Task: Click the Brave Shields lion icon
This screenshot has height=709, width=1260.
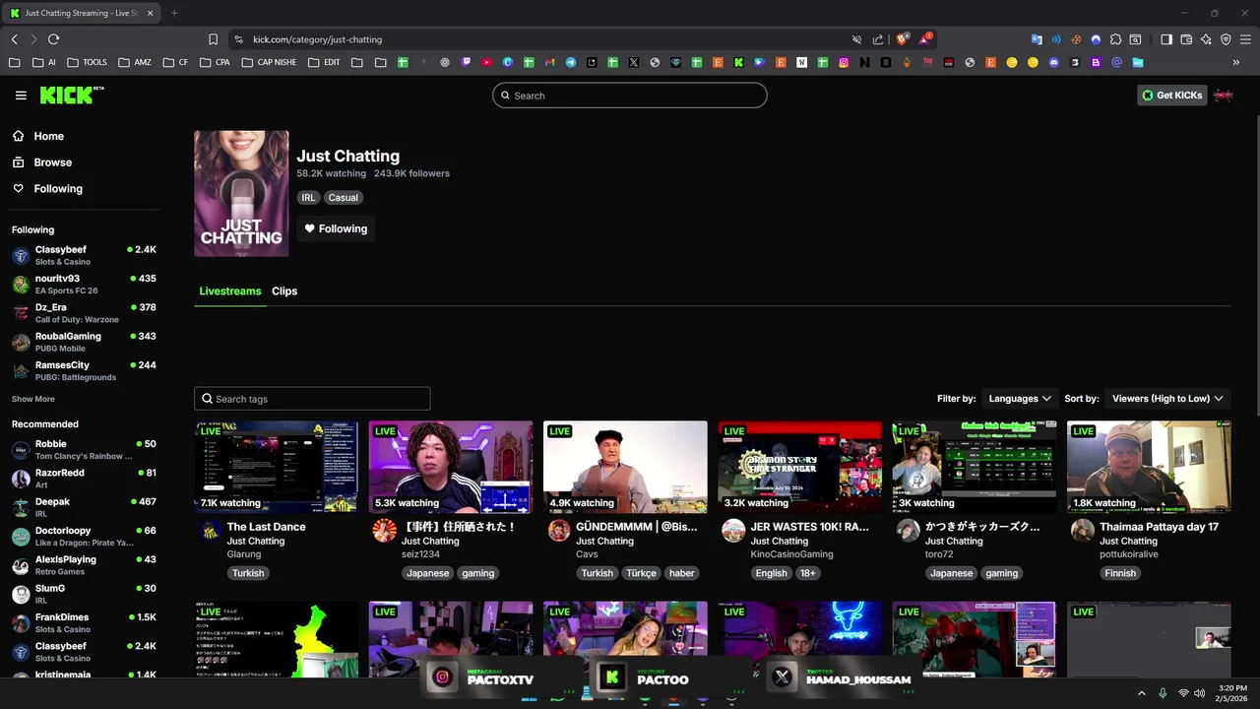Action: coord(901,39)
